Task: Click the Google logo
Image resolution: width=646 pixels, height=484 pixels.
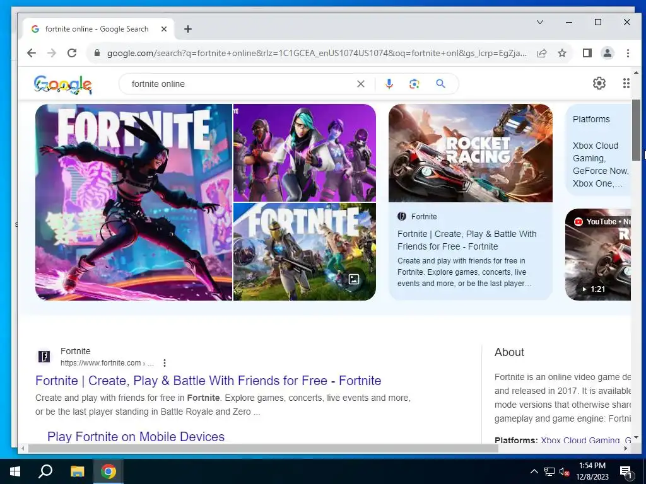Action: click(62, 84)
